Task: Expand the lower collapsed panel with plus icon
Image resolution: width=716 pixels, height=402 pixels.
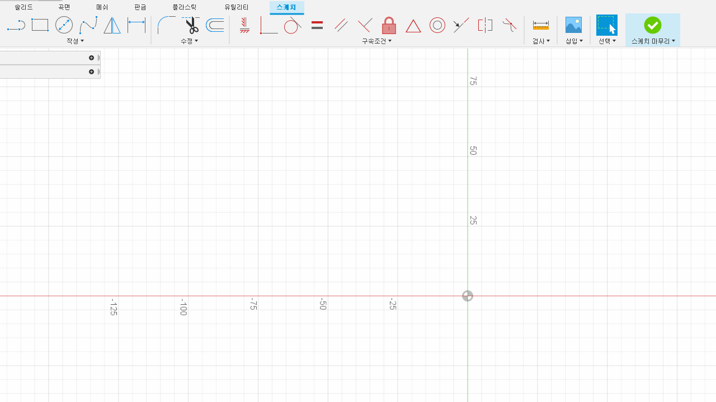Action: [91, 71]
